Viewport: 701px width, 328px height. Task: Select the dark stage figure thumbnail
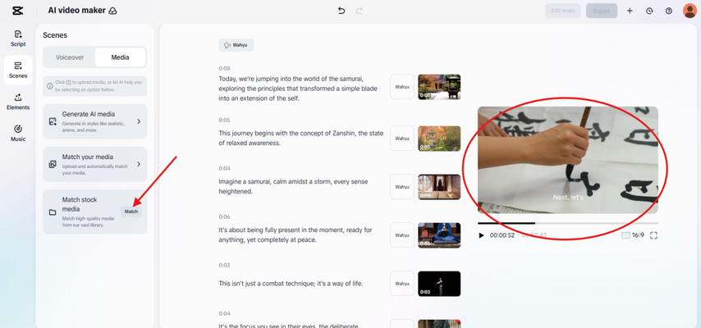tap(439, 284)
